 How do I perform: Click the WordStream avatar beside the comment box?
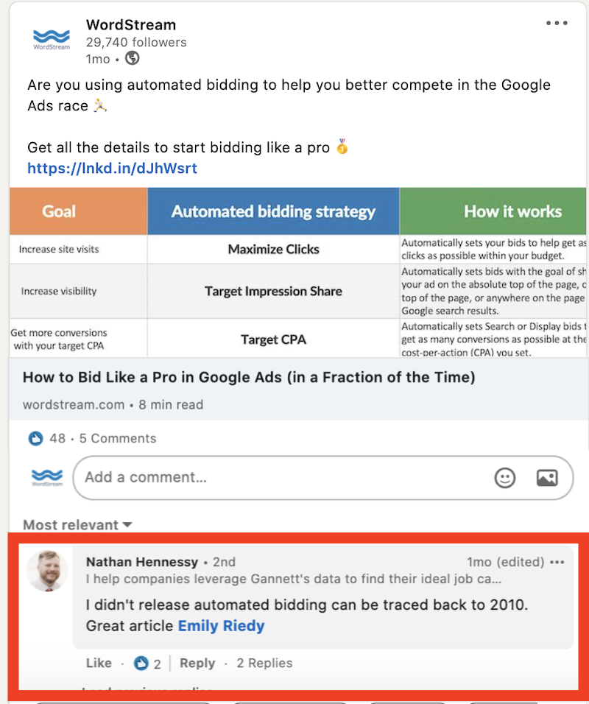tap(47, 477)
